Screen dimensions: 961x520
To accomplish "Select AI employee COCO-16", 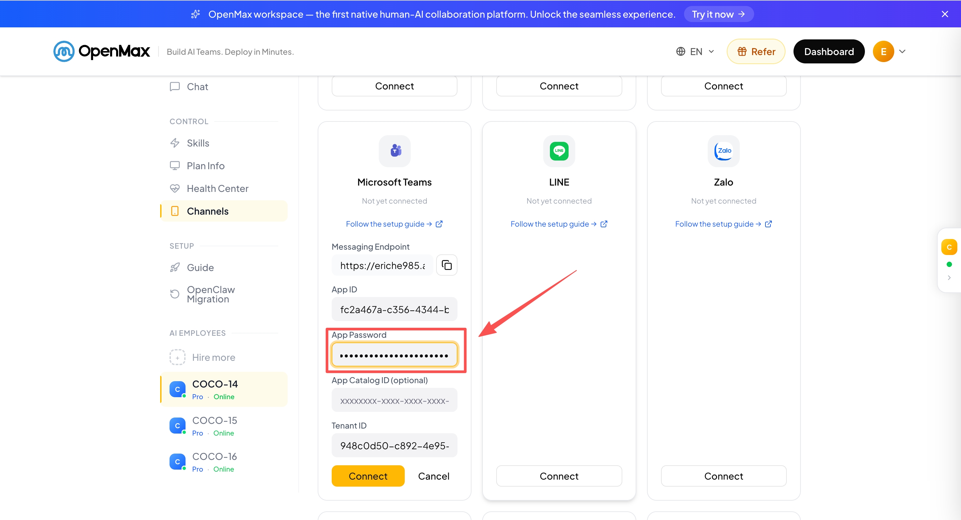I will (x=224, y=462).
